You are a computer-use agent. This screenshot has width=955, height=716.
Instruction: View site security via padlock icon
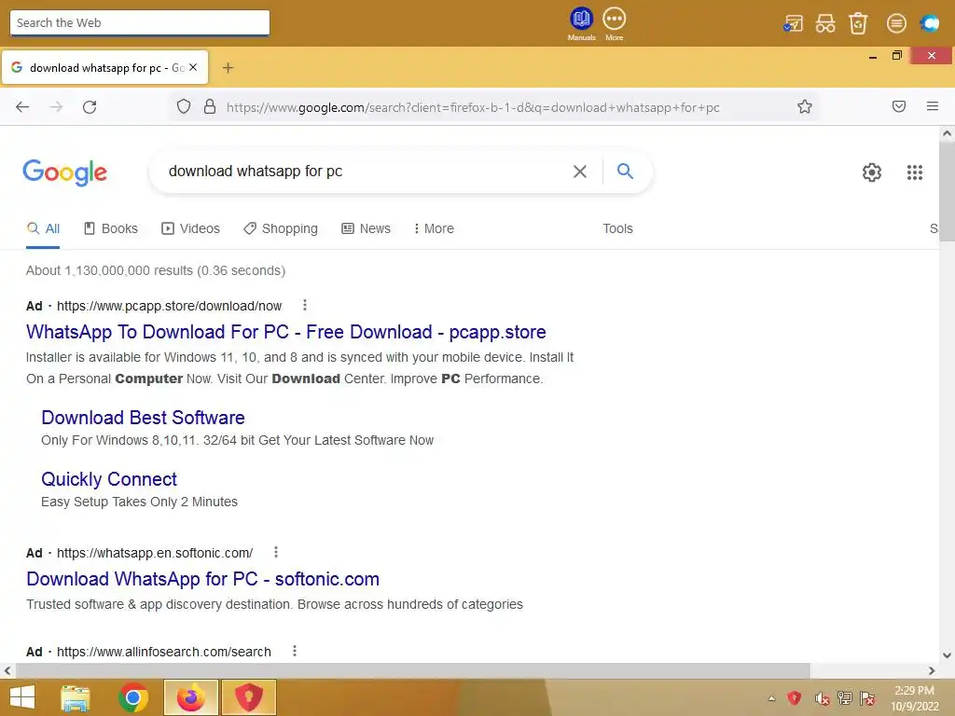coord(210,107)
